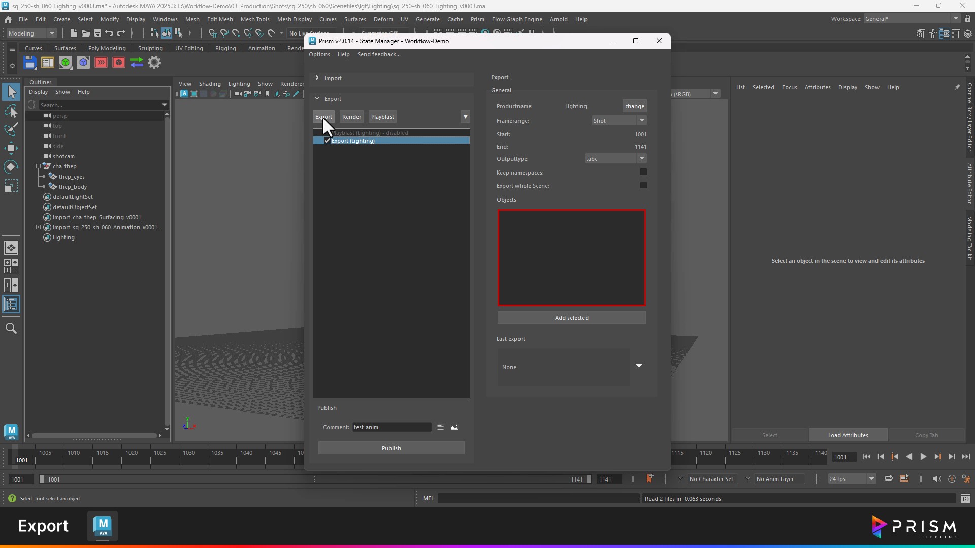Activate the Rotate tool in toolbox
Screen dimensions: 975x548
click(11, 167)
